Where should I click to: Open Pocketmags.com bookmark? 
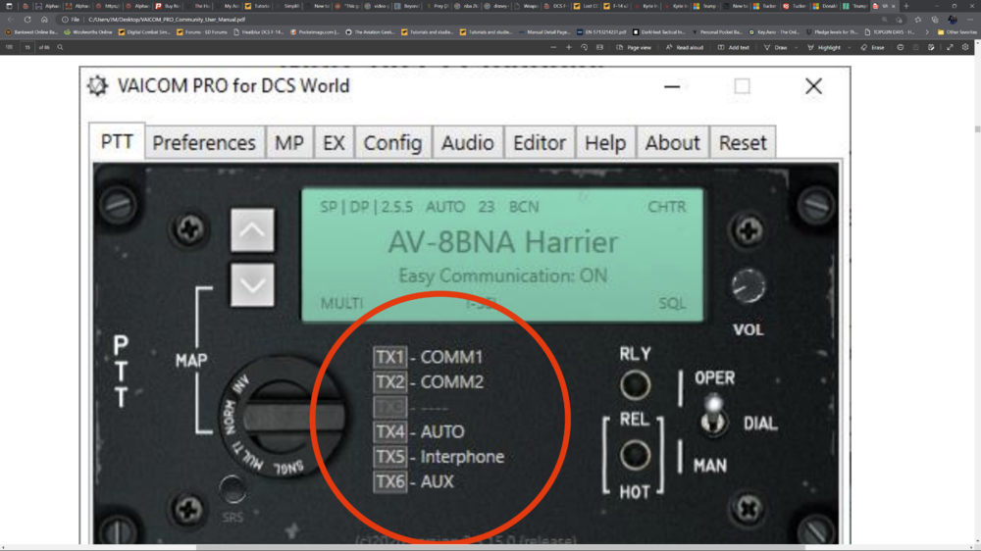click(315, 32)
